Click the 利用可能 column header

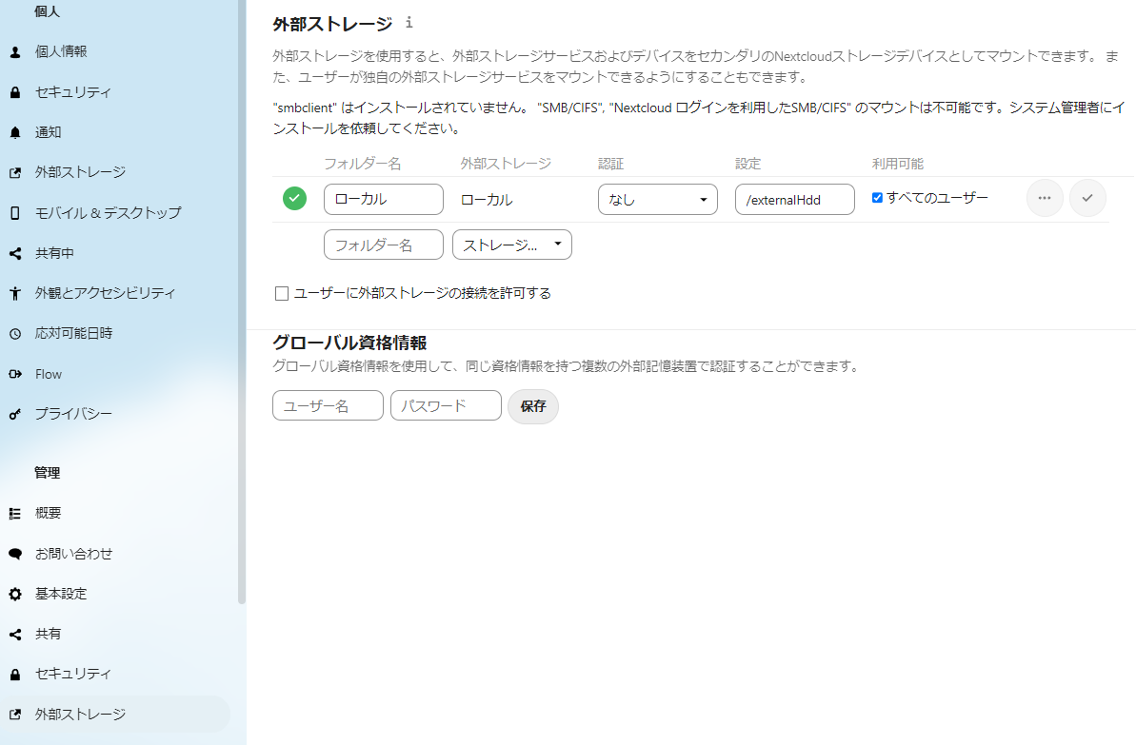(x=898, y=164)
